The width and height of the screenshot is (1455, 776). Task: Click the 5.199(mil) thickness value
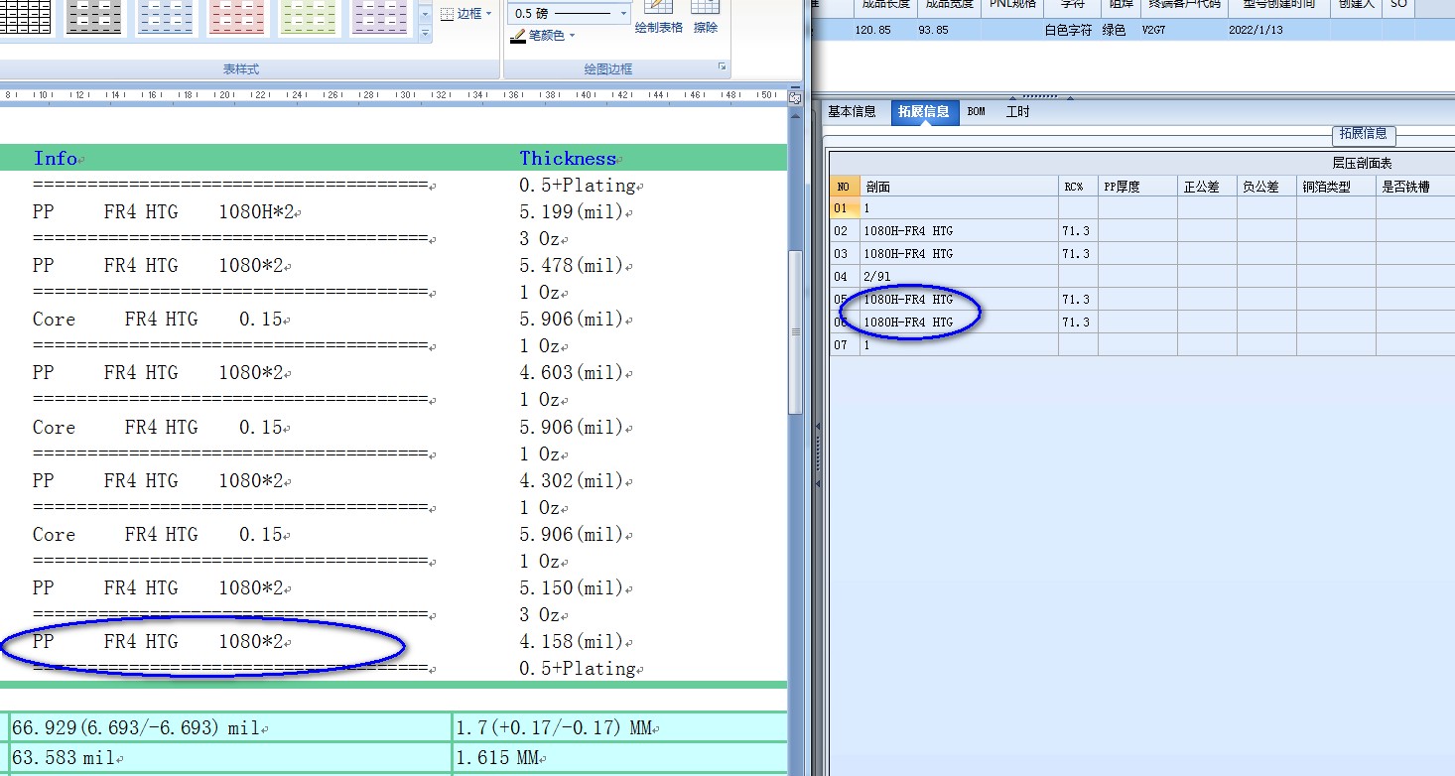tap(571, 211)
